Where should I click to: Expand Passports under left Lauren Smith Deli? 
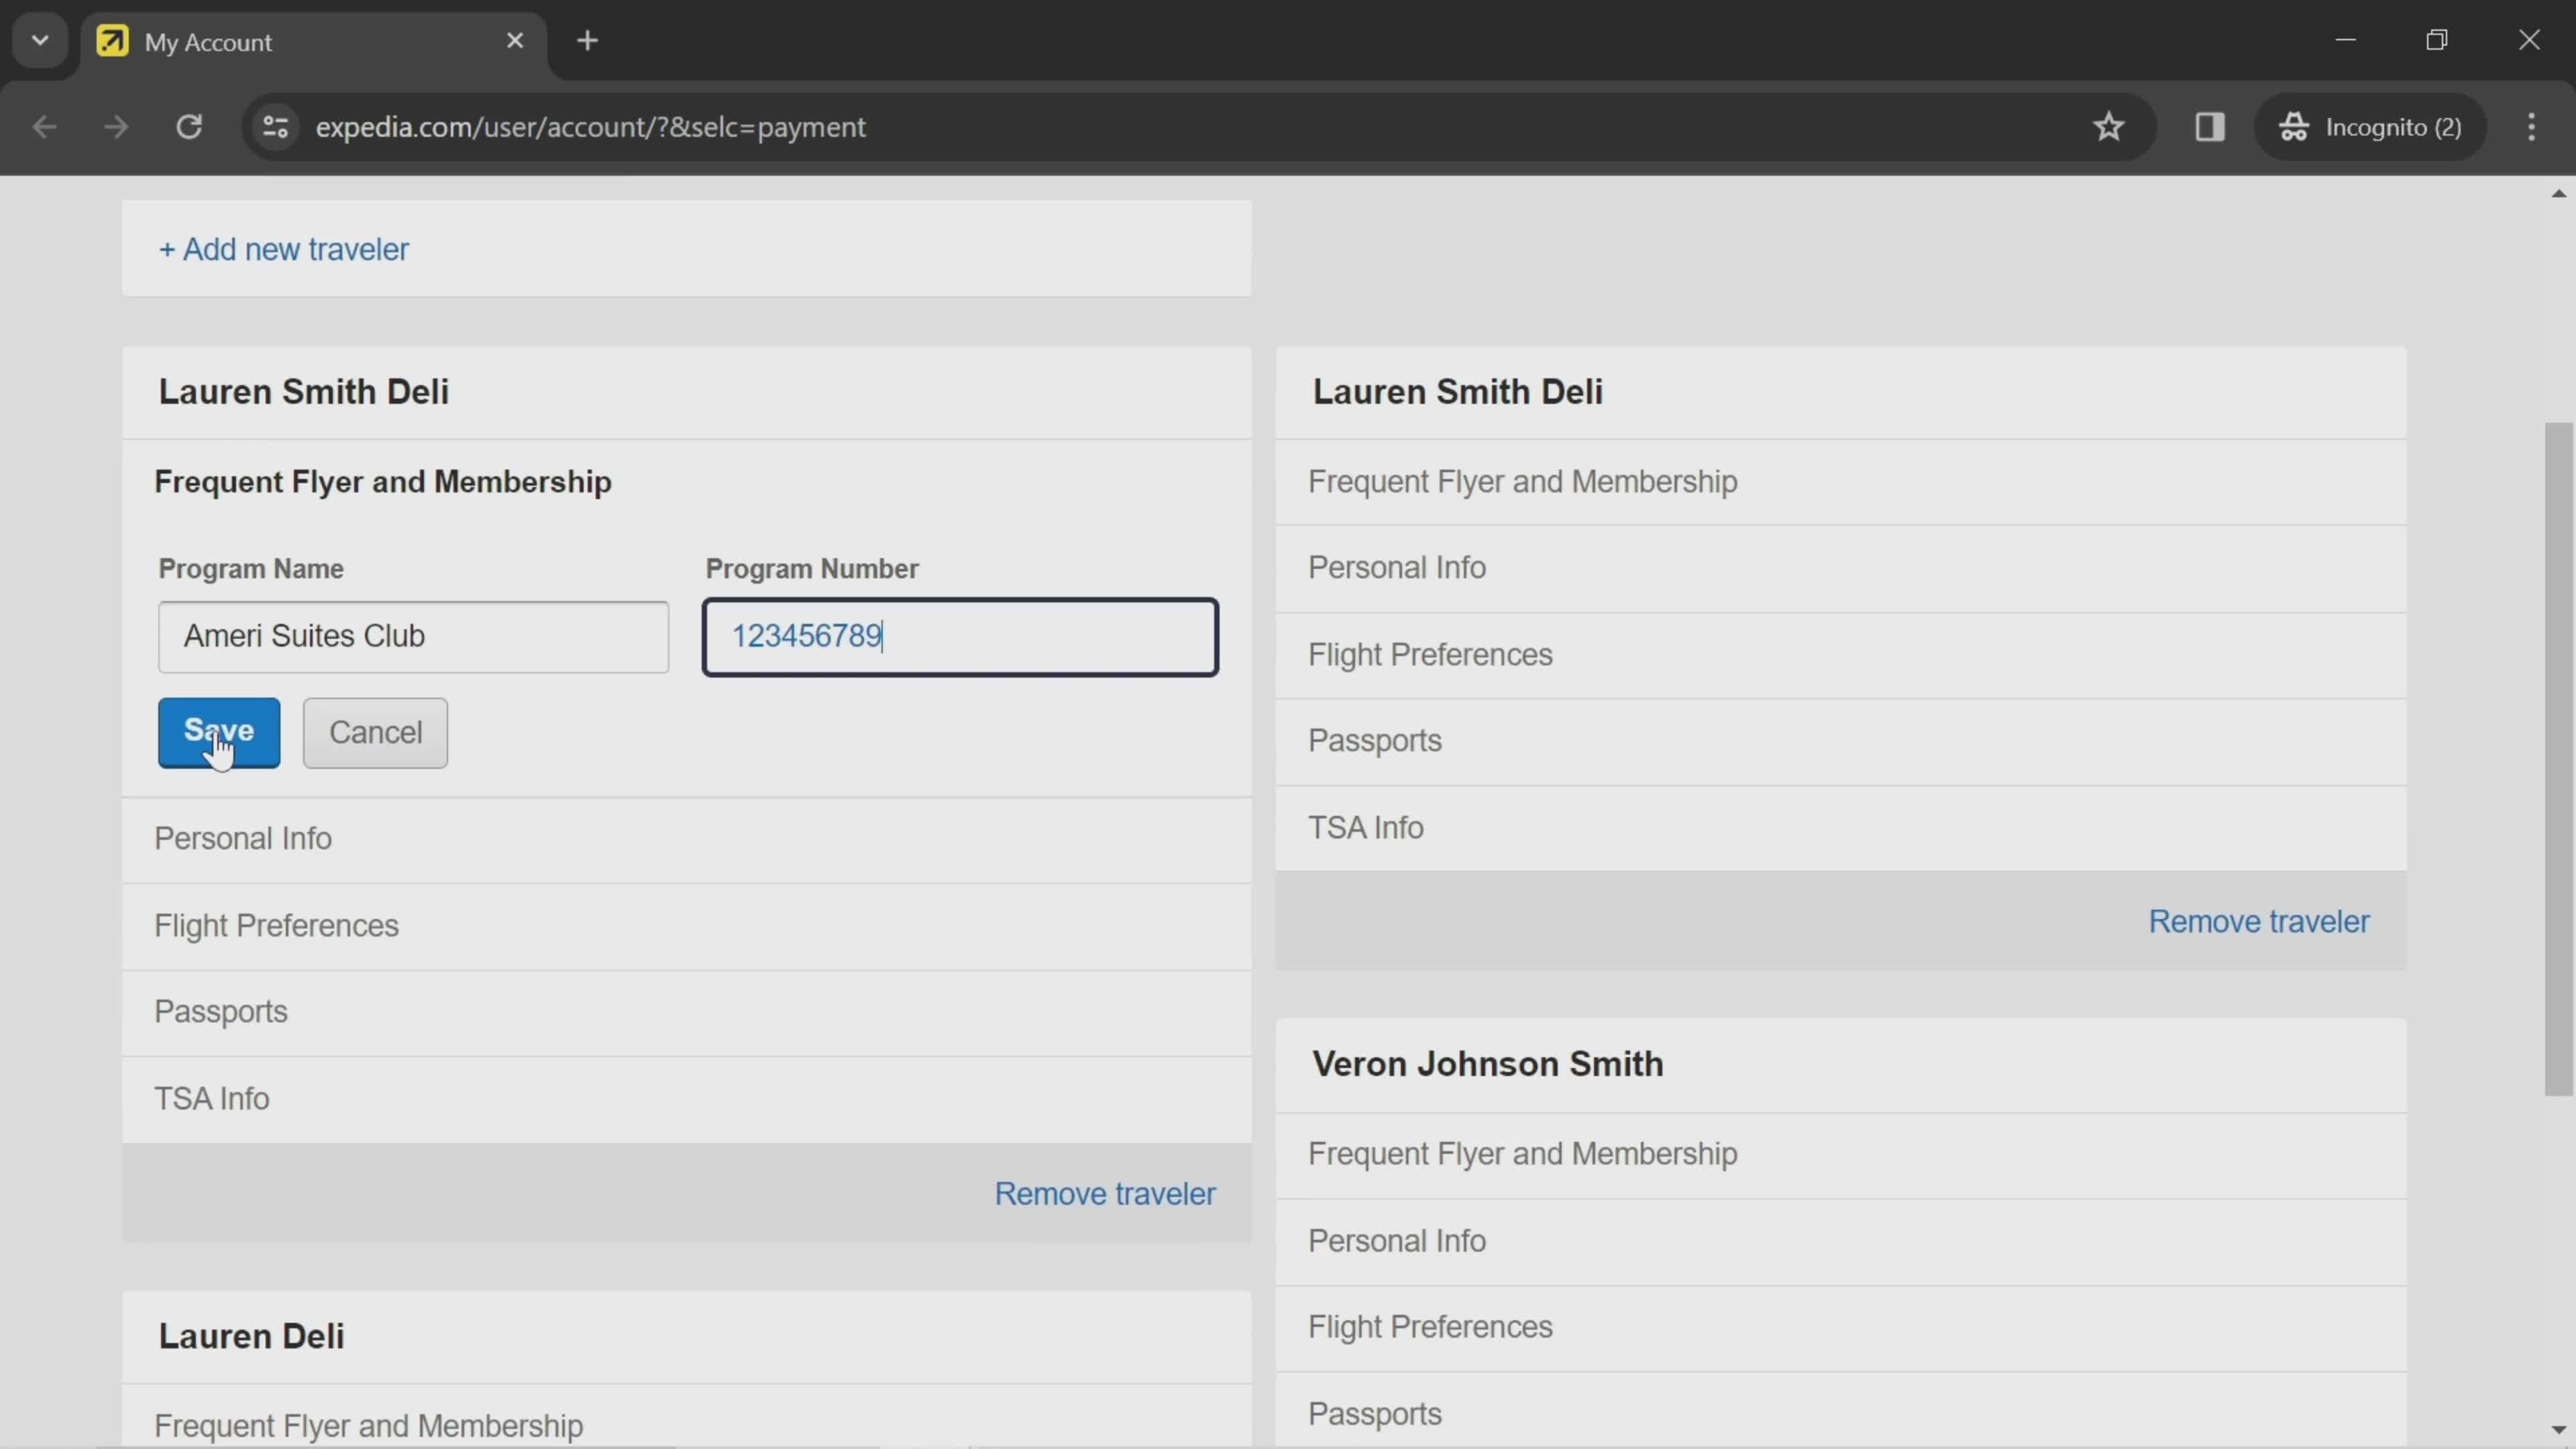pos(686,1012)
